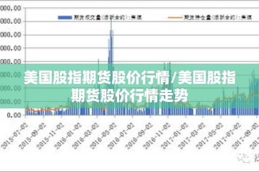Click the orange line legend marker
This screenshot has height=172, width=259.
[x=175, y=18]
